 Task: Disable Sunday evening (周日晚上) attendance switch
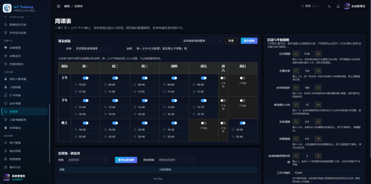(x=243, y=123)
